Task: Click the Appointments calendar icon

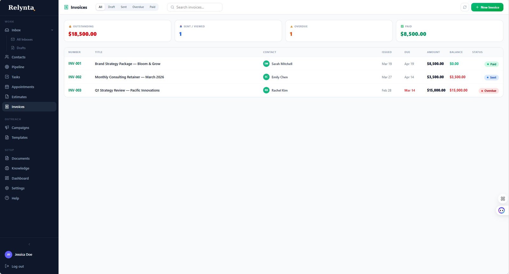Action: (x=7, y=87)
